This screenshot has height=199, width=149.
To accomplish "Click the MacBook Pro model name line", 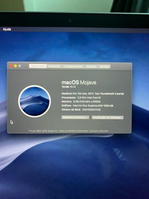I will click(93, 94).
